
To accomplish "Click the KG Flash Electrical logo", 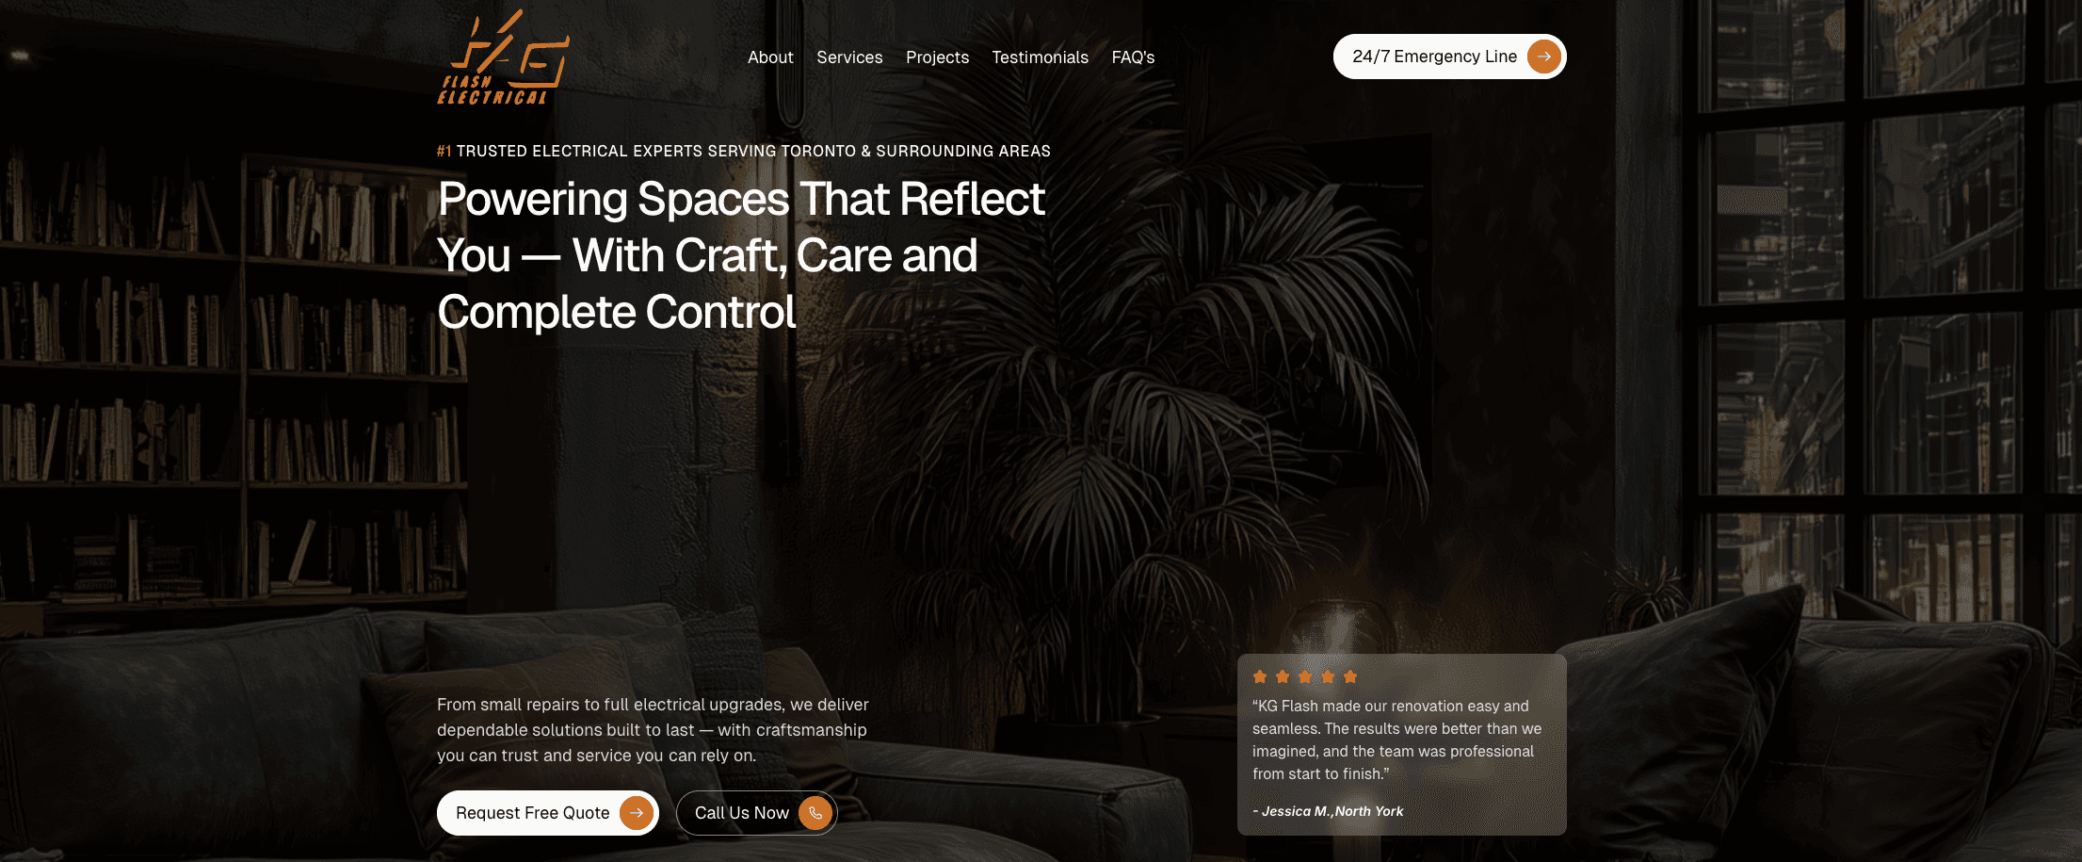I will [503, 57].
